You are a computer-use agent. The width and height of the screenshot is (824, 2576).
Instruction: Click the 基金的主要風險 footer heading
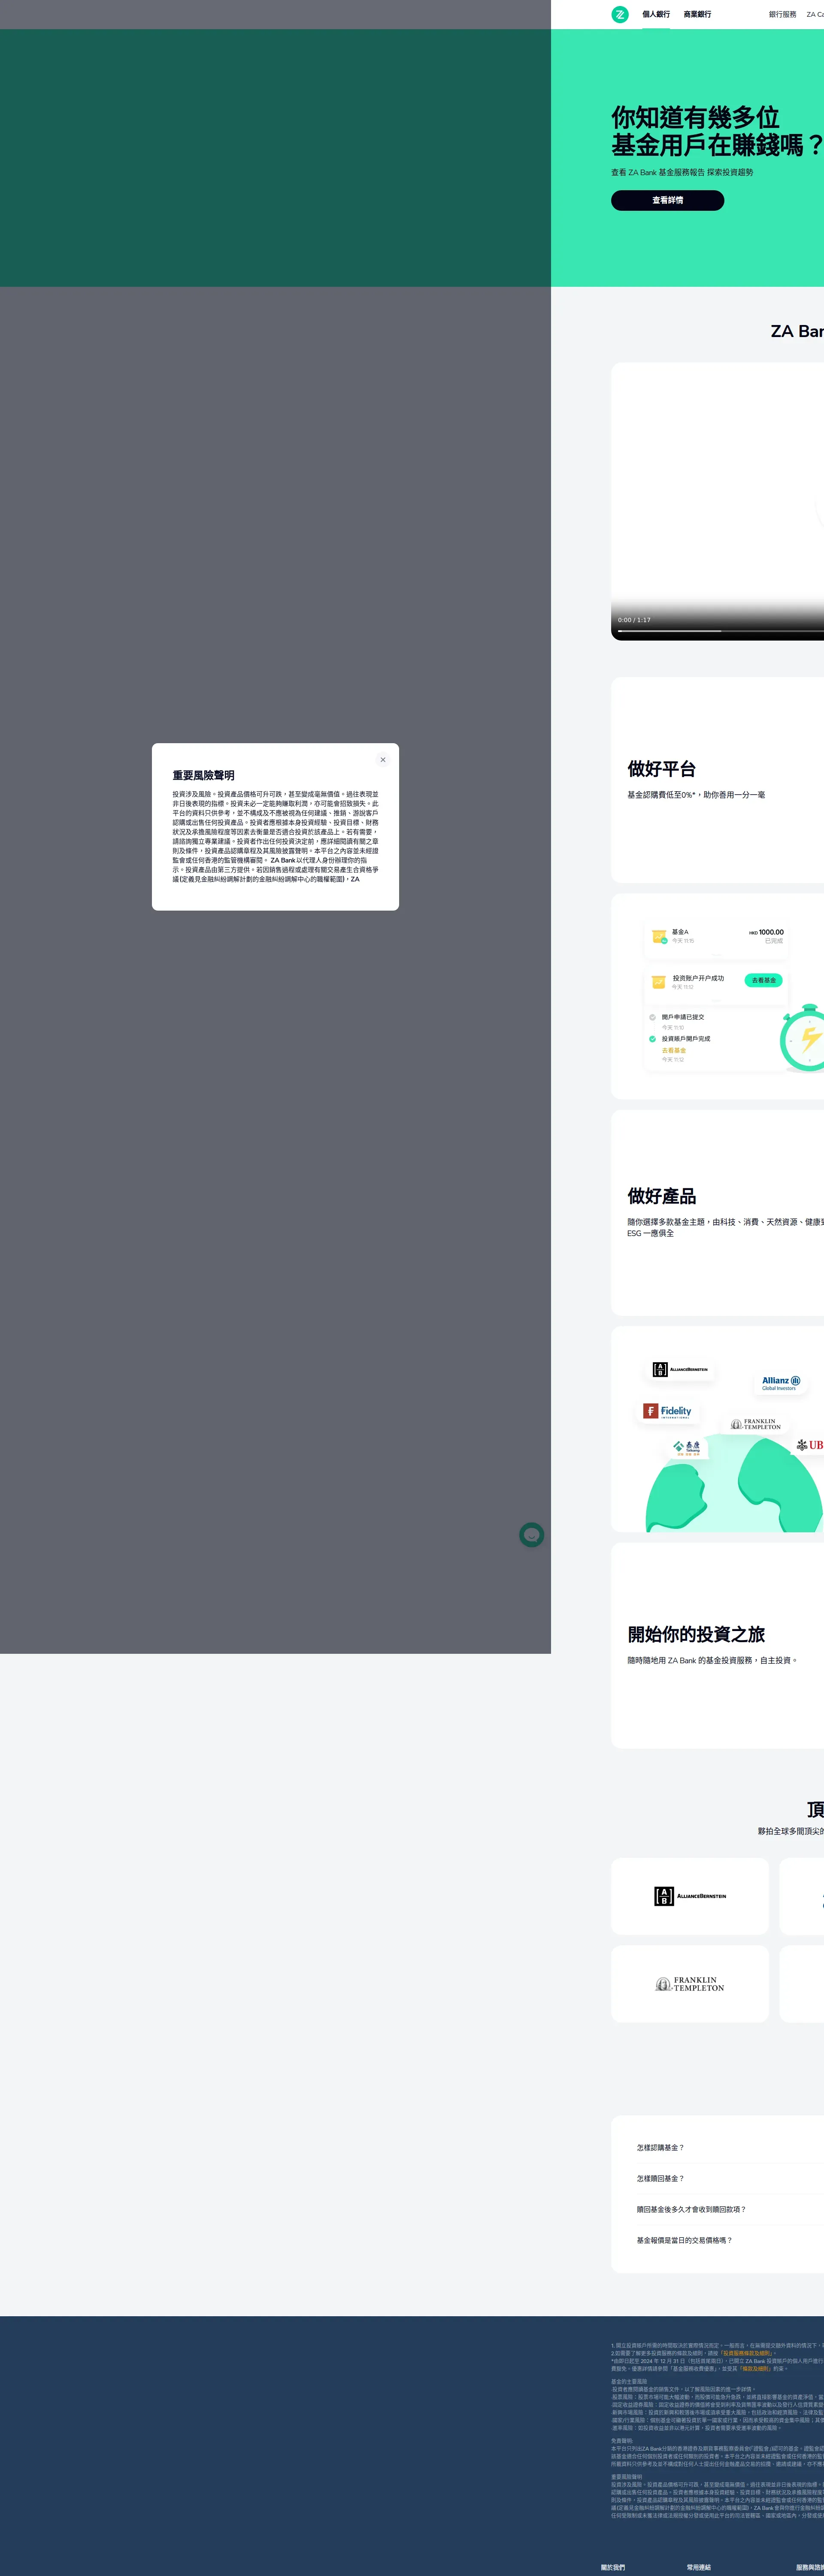click(x=629, y=2382)
